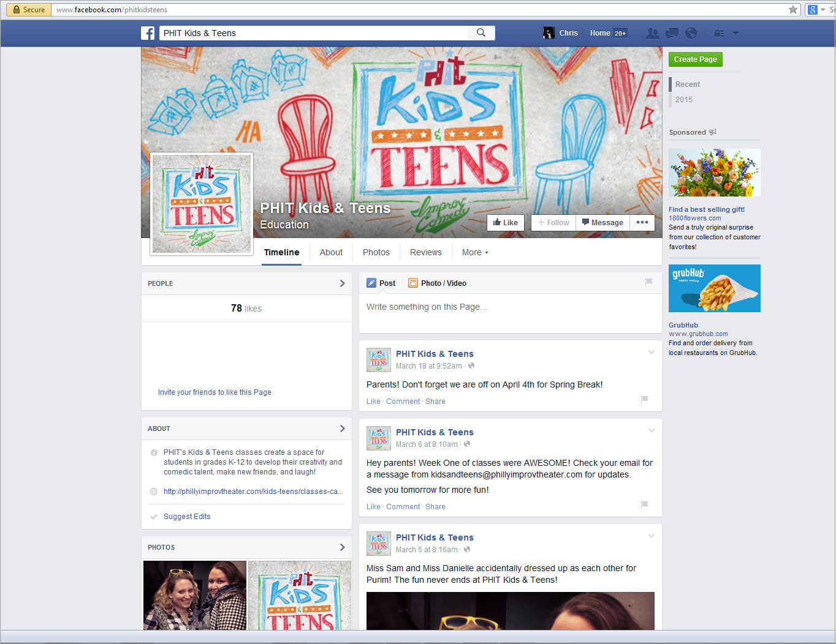
Task: Open phillyimprovtheater.com kids-teens classes link
Action: coord(253,492)
